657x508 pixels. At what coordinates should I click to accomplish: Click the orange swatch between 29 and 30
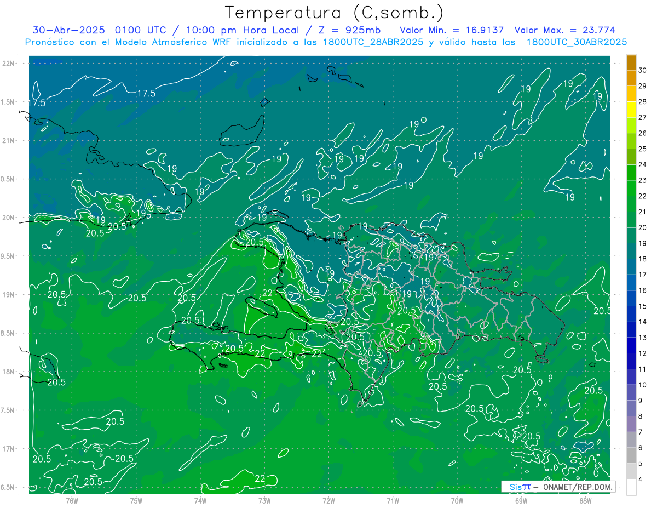631,78
